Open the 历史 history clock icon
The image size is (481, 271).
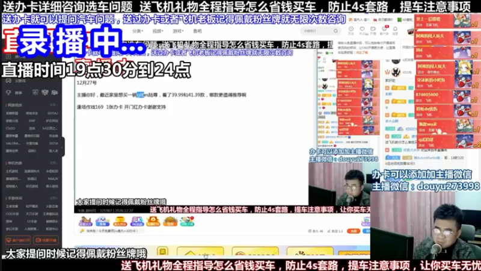[x=351, y=30]
